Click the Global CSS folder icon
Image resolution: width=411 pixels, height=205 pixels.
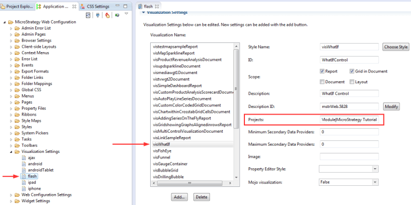[x=18, y=90]
